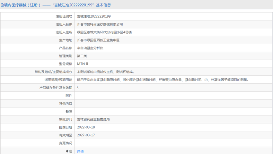This screenshot has width=273, height=154.
Task: Select registrant name 长春市曼特诺医疗器械有限公司
Action: point(100,24)
